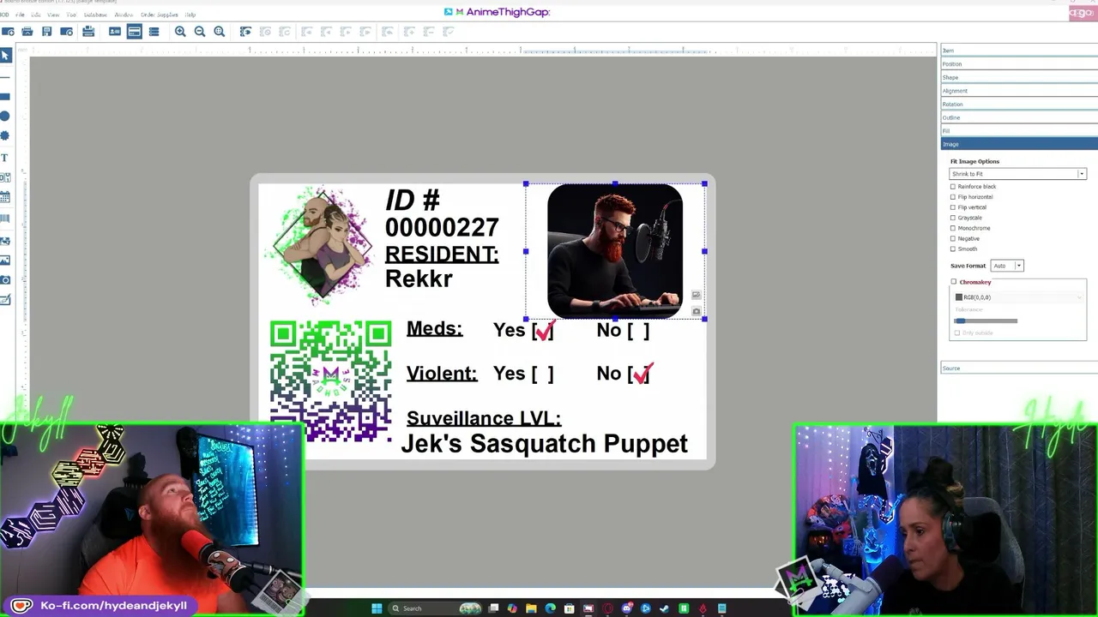
Task: Select the Rekkr name text on badge
Action: (x=419, y=279)
